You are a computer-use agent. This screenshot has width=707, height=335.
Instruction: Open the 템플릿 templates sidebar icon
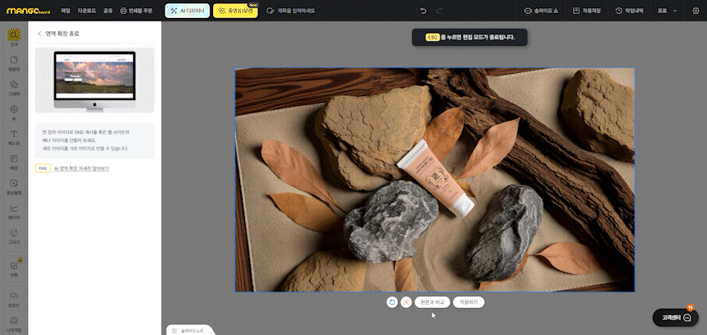pos(14,62)
